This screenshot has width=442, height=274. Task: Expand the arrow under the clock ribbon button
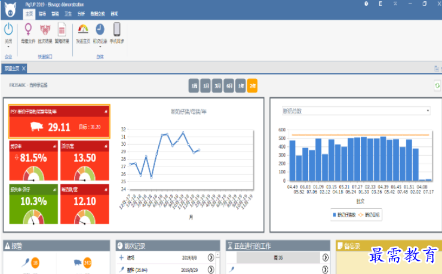[100, 47]
